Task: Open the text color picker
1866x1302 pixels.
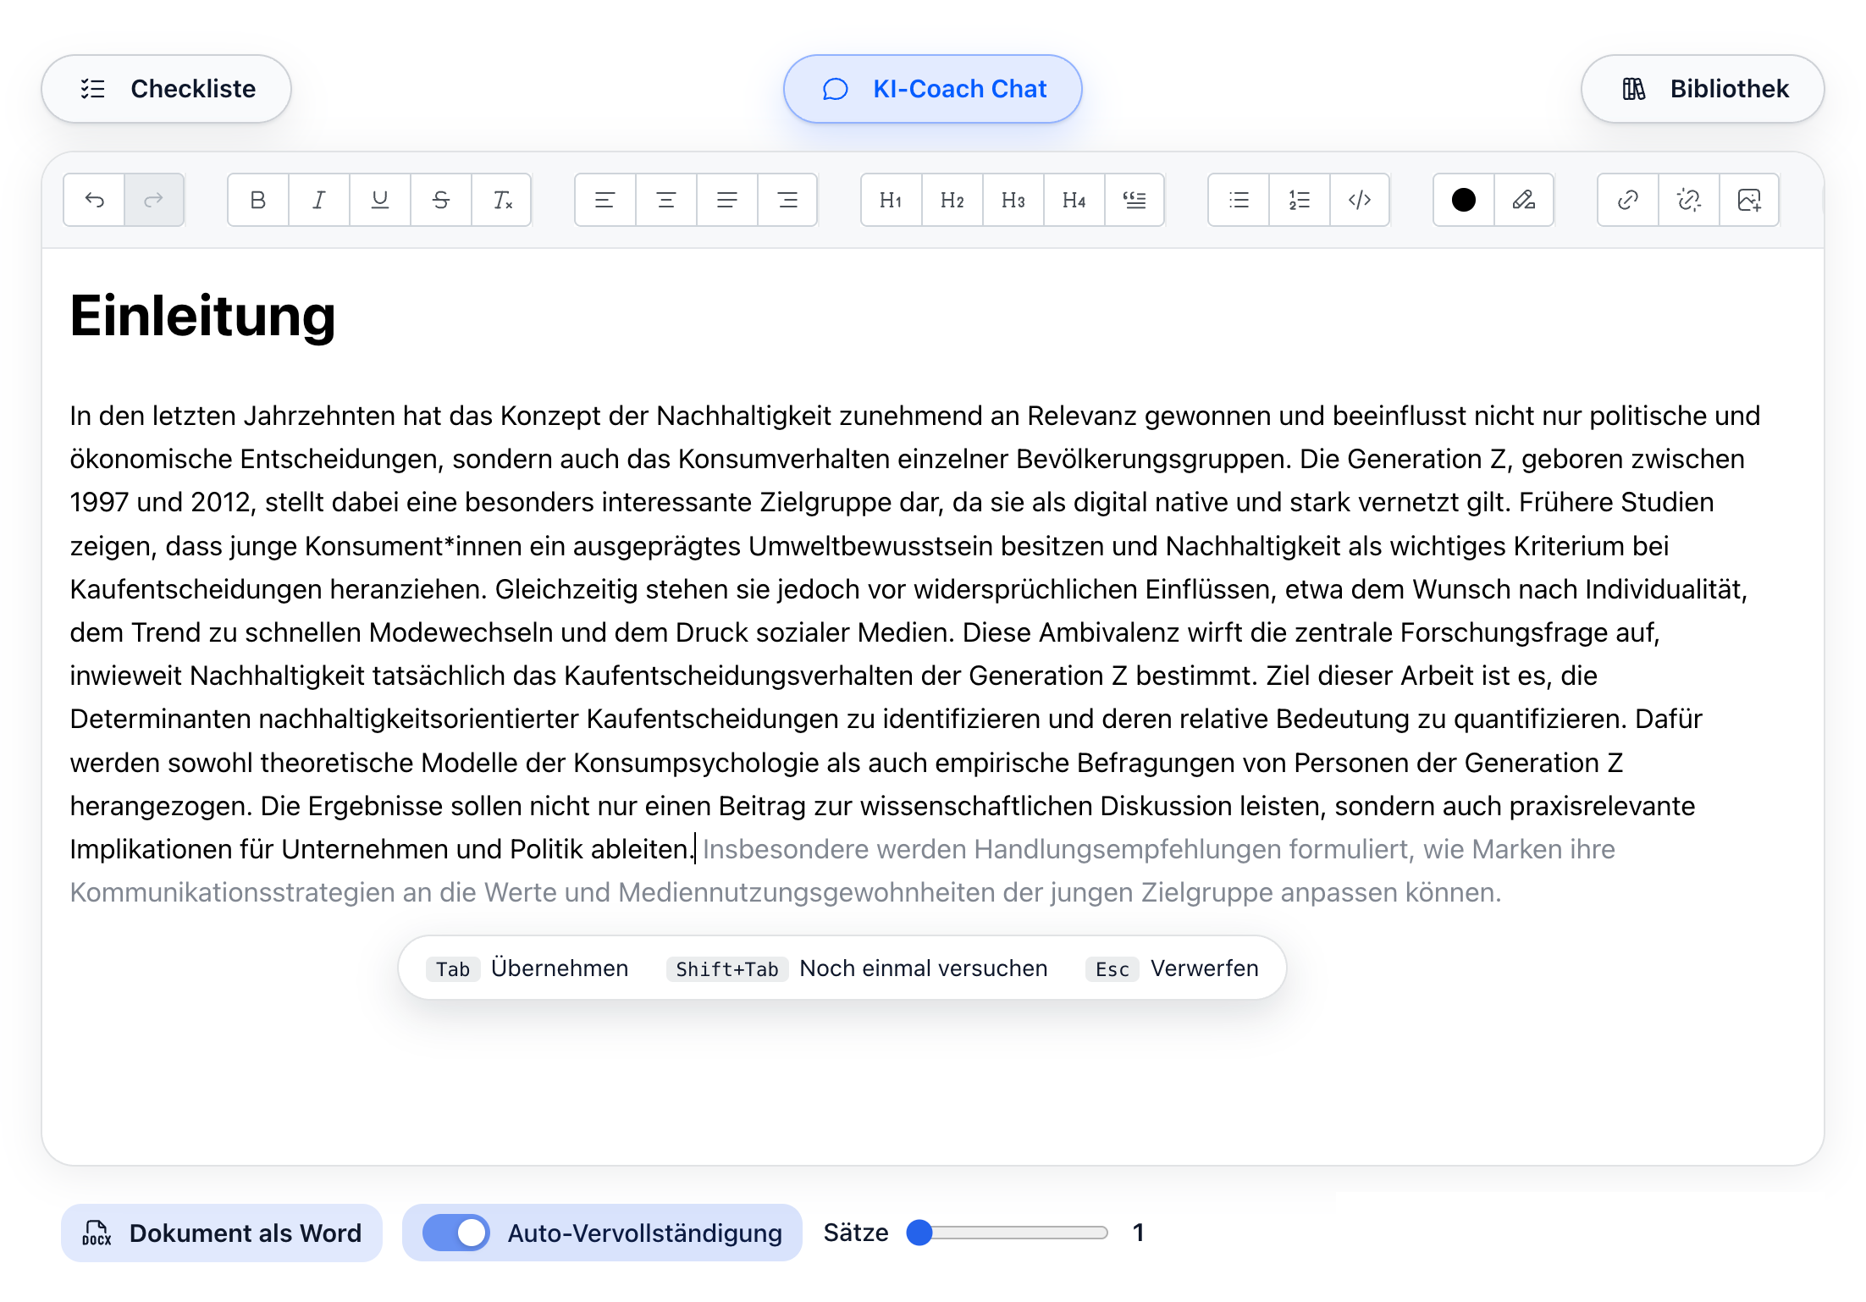Action: (x=1462, y=200)
